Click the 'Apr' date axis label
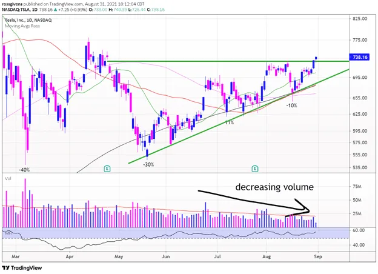This screenshot has height=274, width=378. click(70, 256)
